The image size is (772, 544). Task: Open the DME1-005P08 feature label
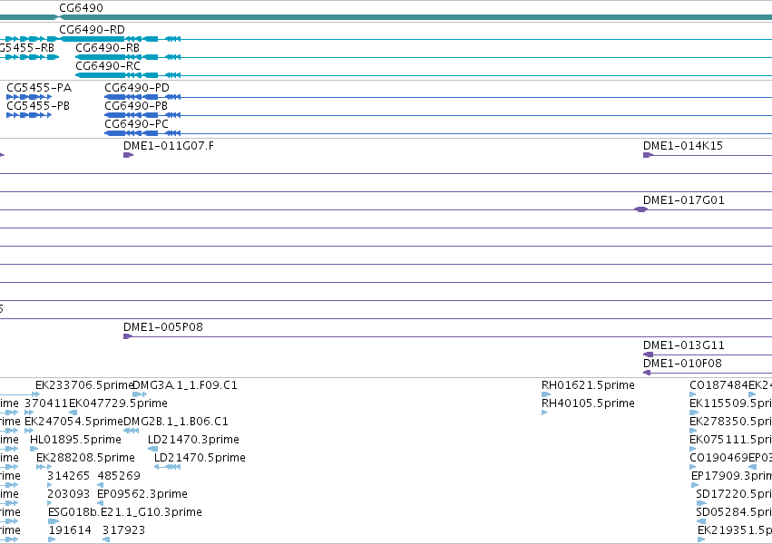click(x=163, y=327)
